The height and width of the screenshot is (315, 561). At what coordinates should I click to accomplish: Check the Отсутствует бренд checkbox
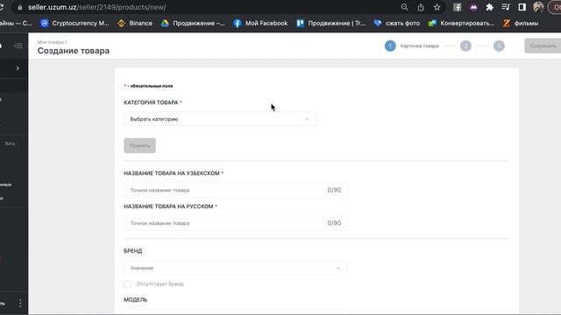(127, 283)
